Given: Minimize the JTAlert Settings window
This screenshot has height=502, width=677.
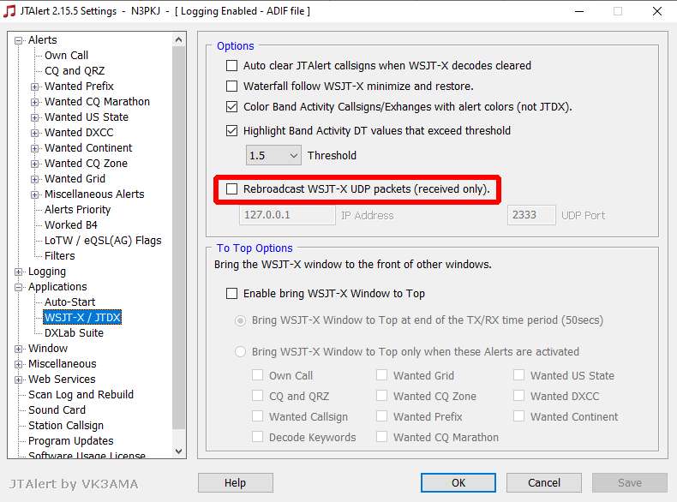Looking at the screenshot, I should pyautogui.click(x=579, y=11).
